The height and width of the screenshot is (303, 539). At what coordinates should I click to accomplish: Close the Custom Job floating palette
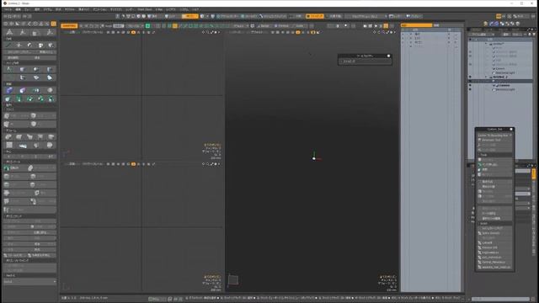(x=511, y=129)
